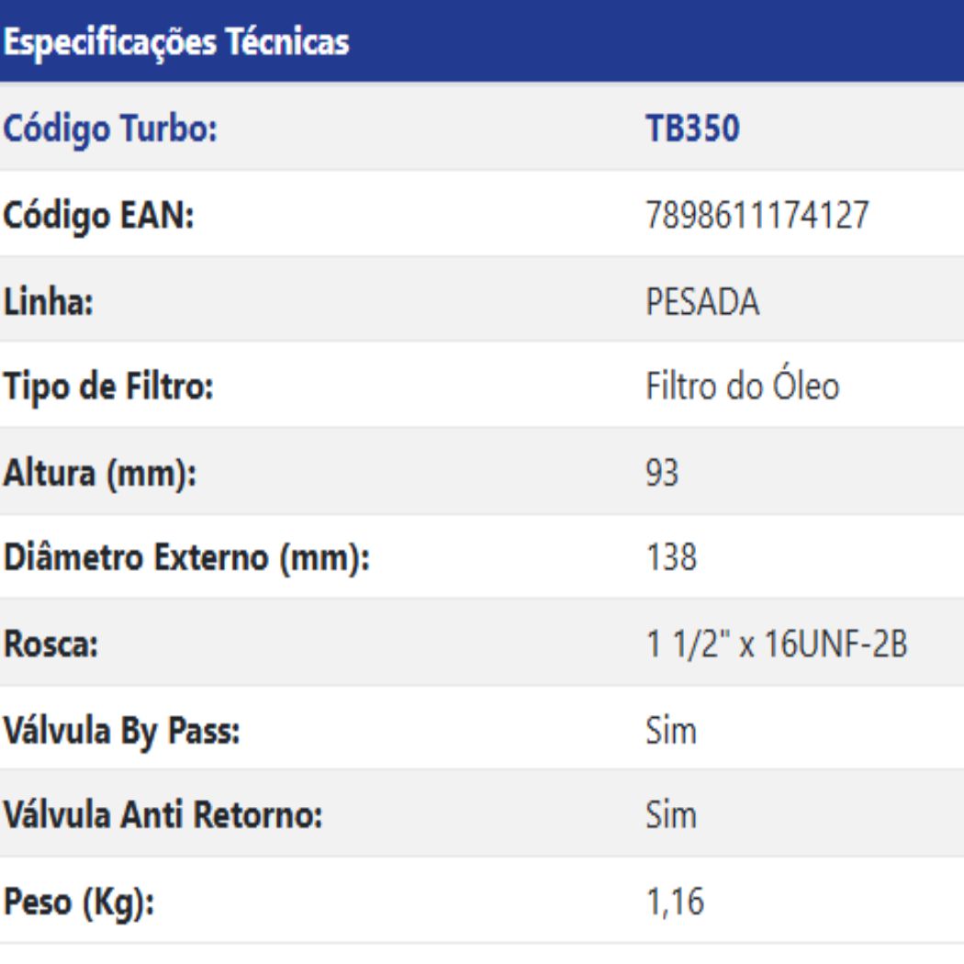Click the Válvula Anti Retorno label

pyautogui.click(x=163, y=816)
